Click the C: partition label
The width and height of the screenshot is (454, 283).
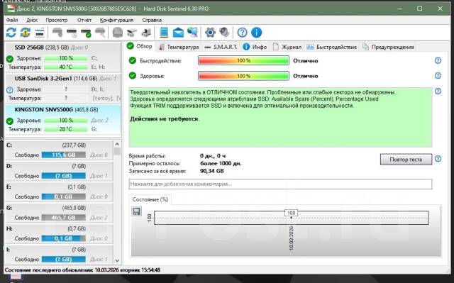point(9,145)
